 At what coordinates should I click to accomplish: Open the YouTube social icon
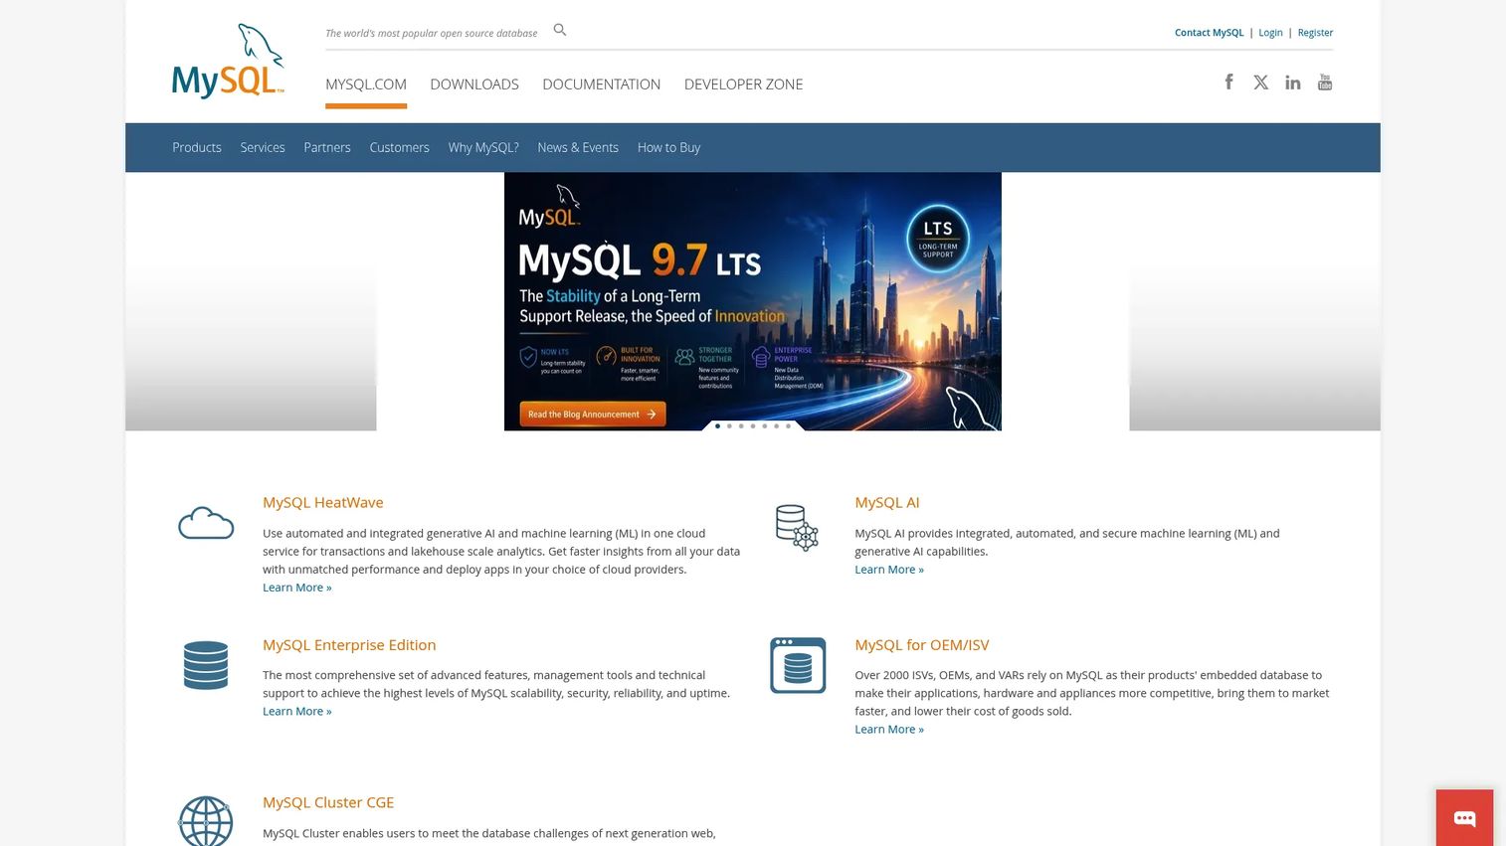coord(1325,82)
